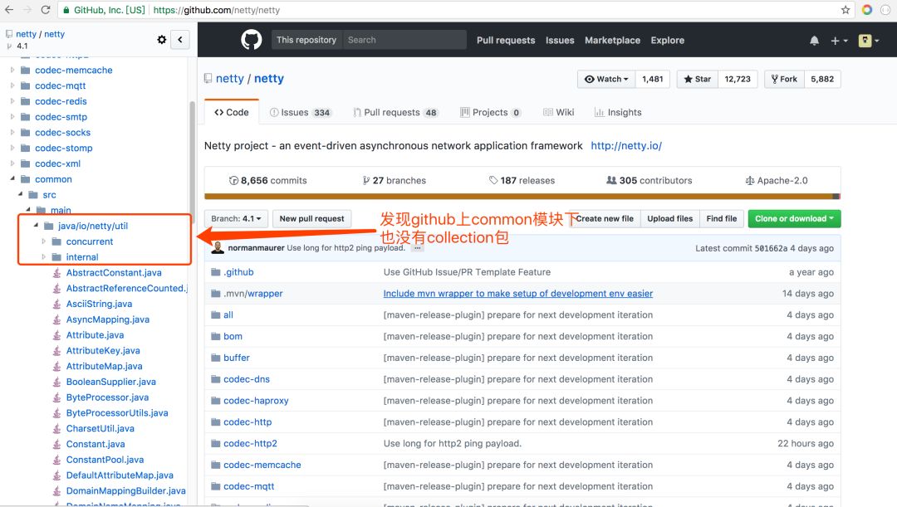
Task: Click the Find file button
Action: point(722,218)
